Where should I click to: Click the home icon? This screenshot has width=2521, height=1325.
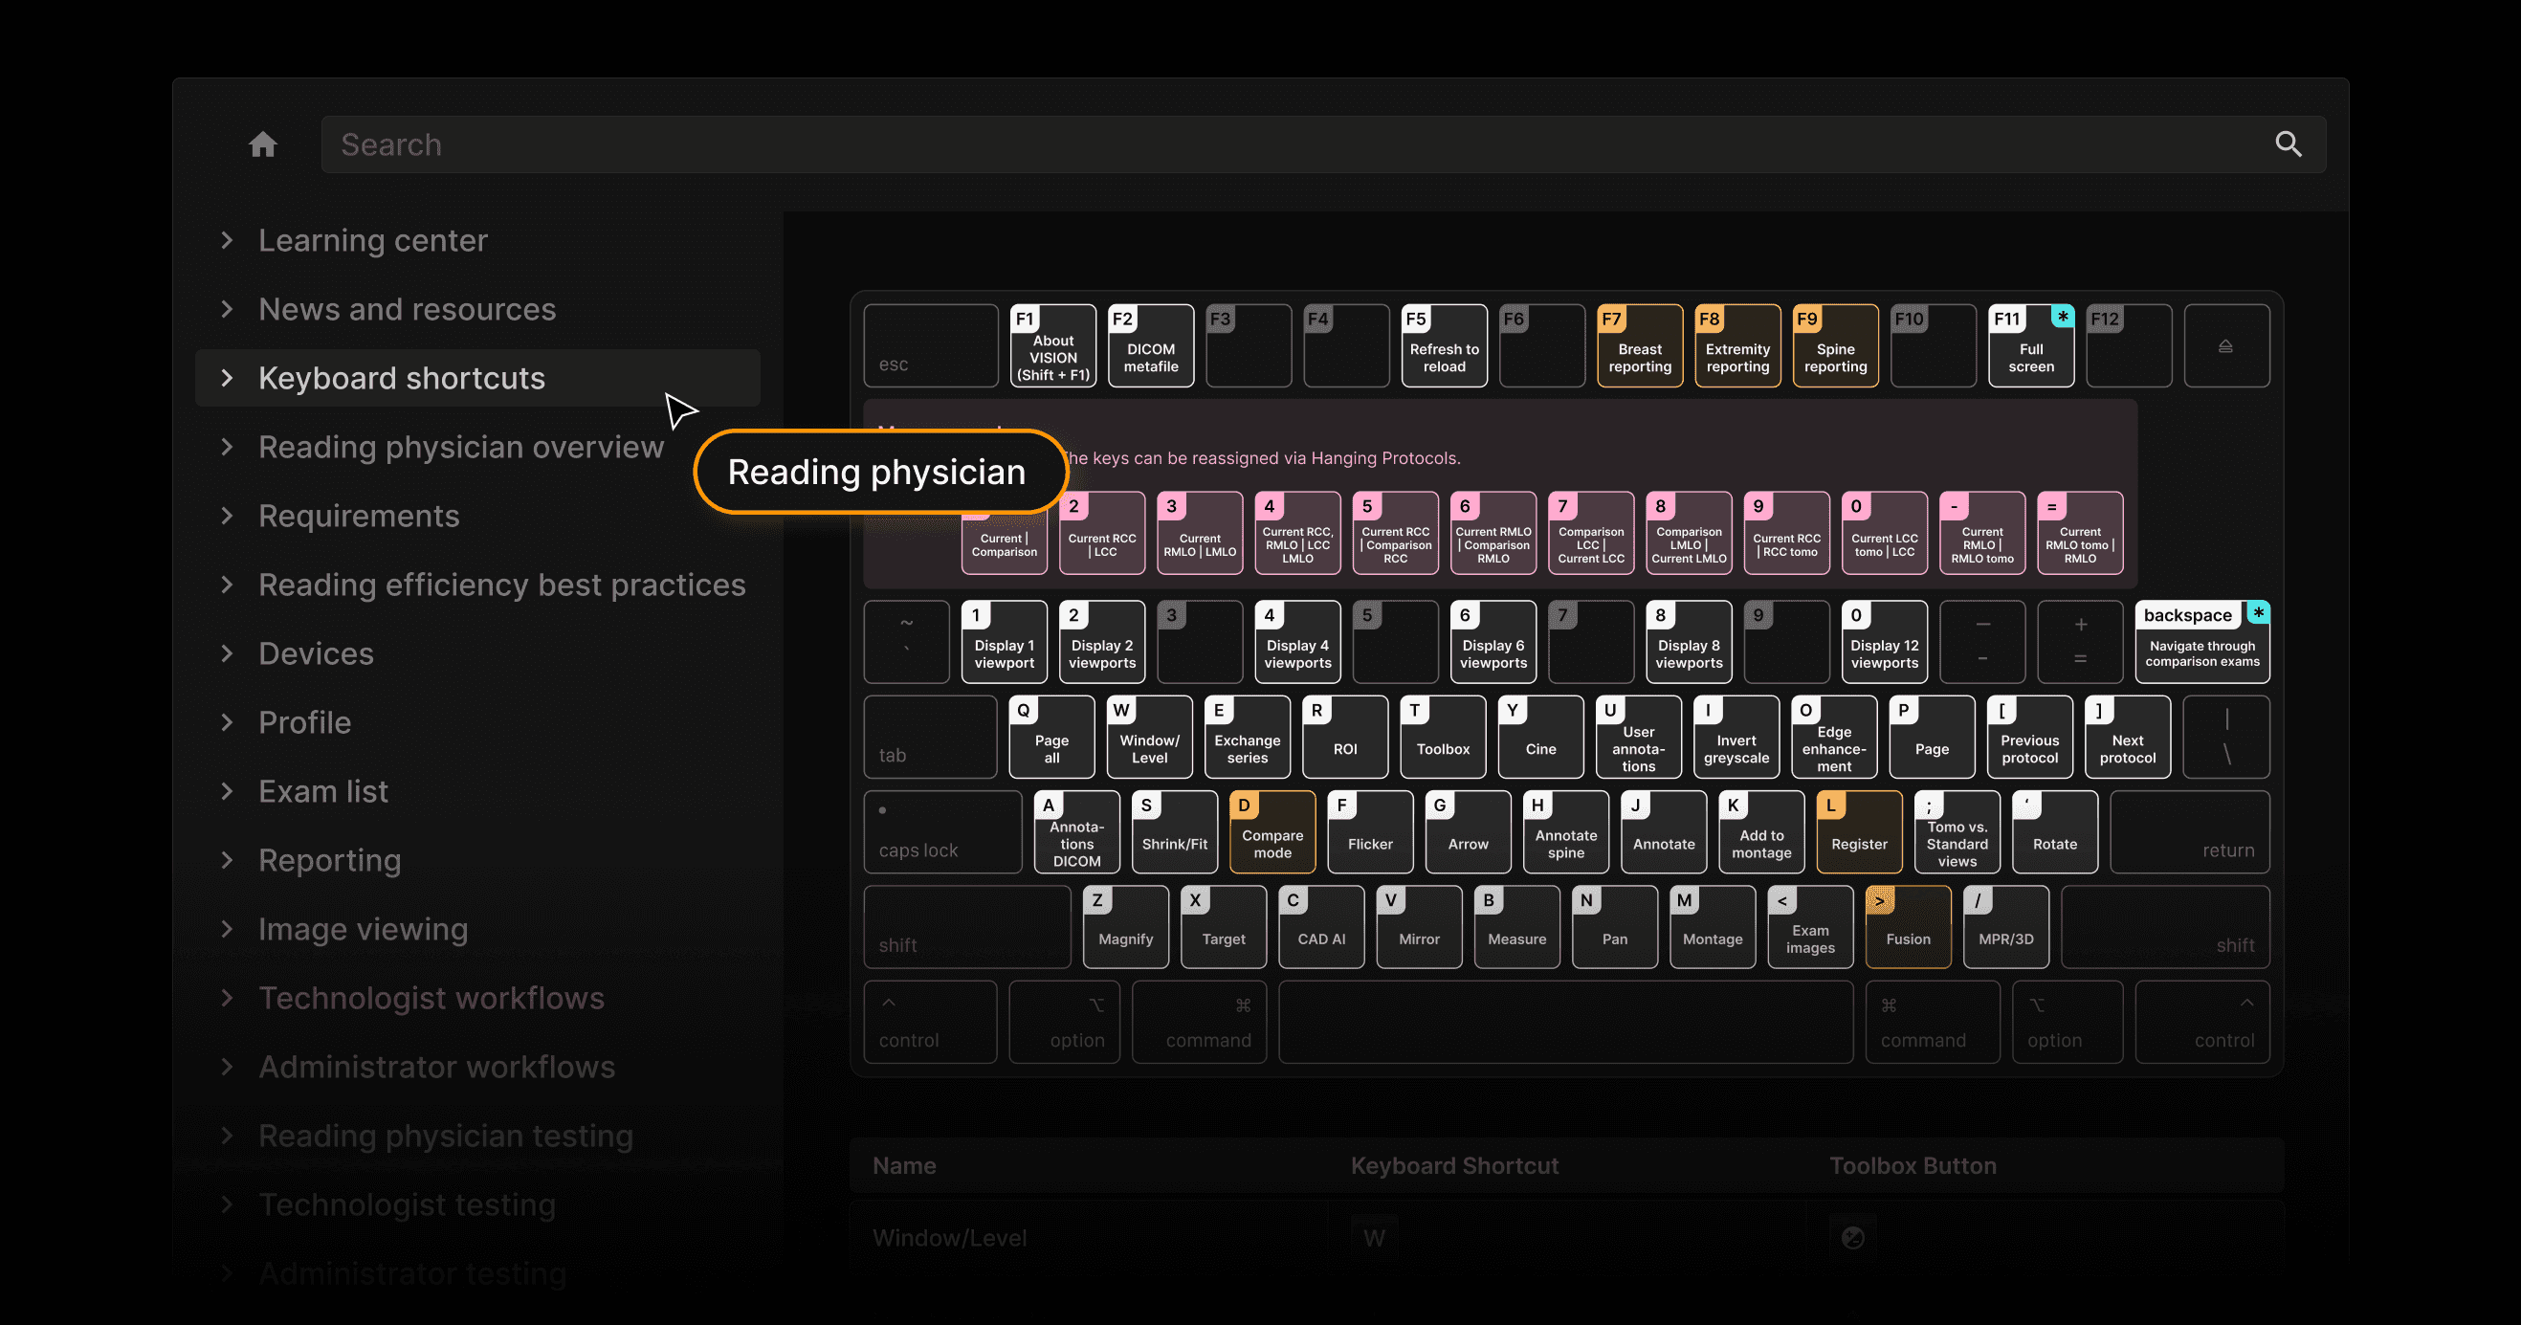[x=262, y=144]
